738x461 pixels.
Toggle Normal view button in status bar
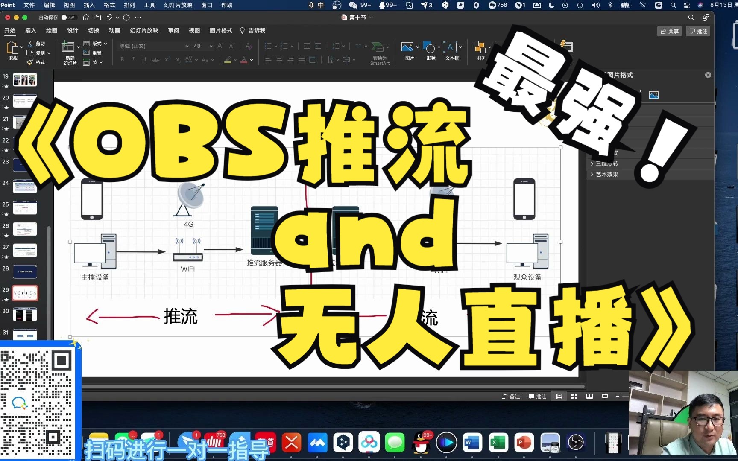[x=559, y=397]
